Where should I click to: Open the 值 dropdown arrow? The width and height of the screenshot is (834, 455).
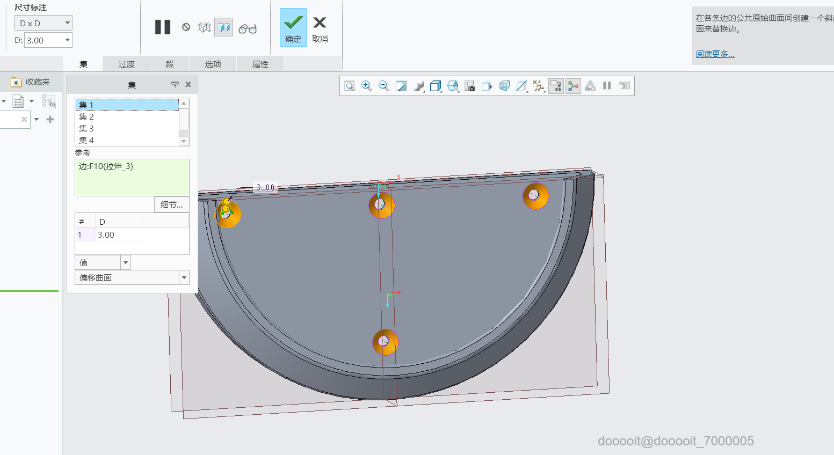click(126, 262)
